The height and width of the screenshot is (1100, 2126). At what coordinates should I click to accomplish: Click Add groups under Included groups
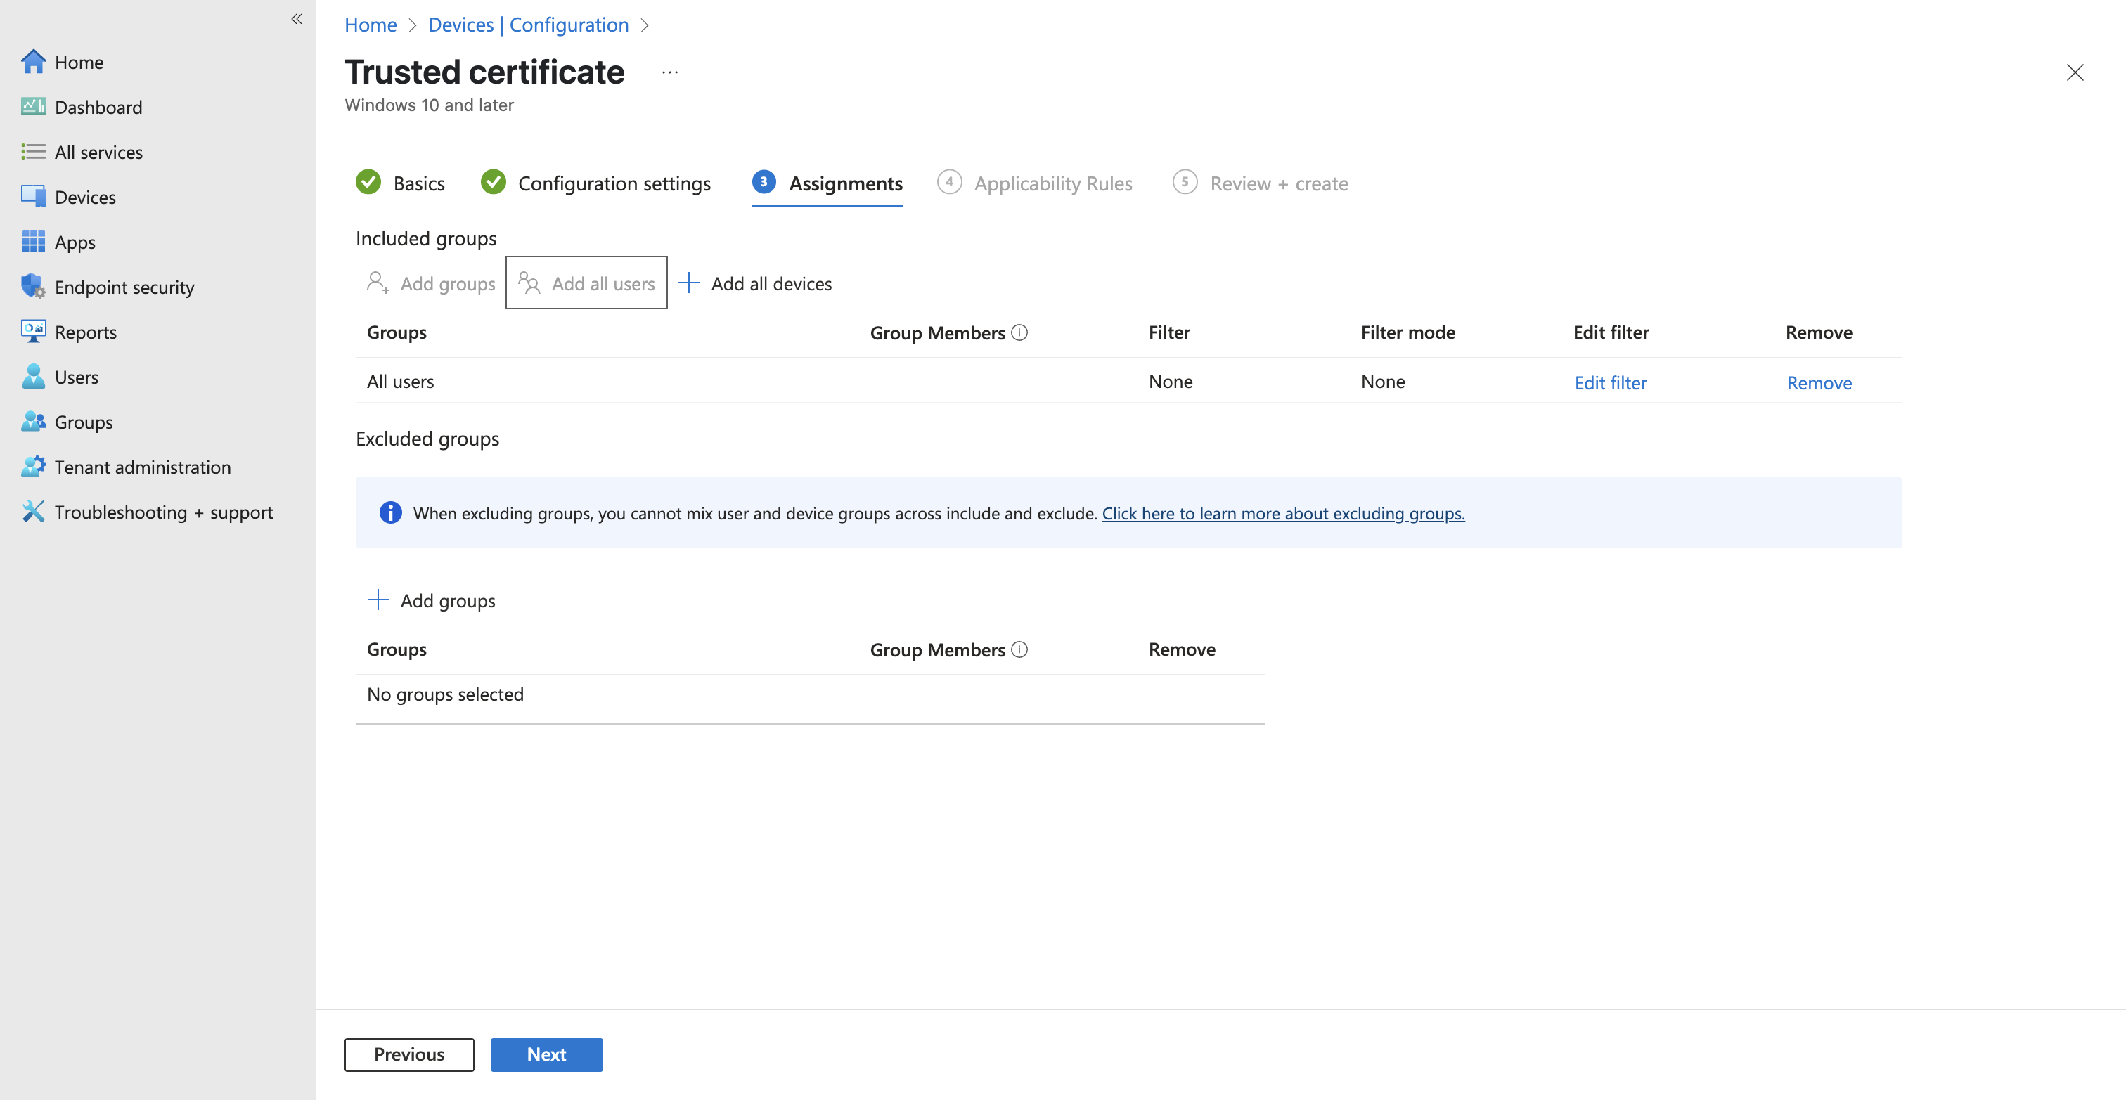(430, 283)
